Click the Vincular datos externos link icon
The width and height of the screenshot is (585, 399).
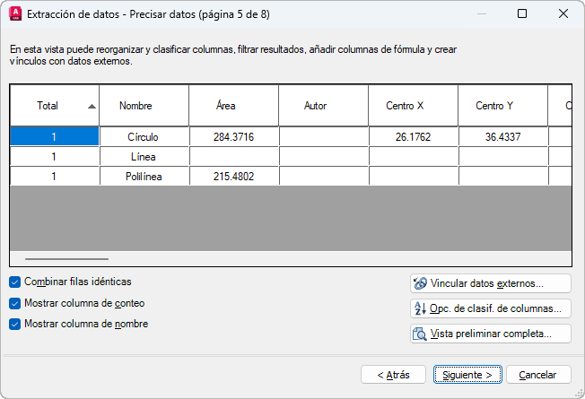(x=420, y=283)
